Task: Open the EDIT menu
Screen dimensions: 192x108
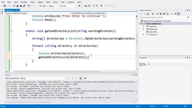Action: [9, 2]
